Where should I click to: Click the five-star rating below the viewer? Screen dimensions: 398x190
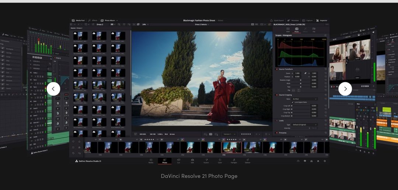click(246, 134)
